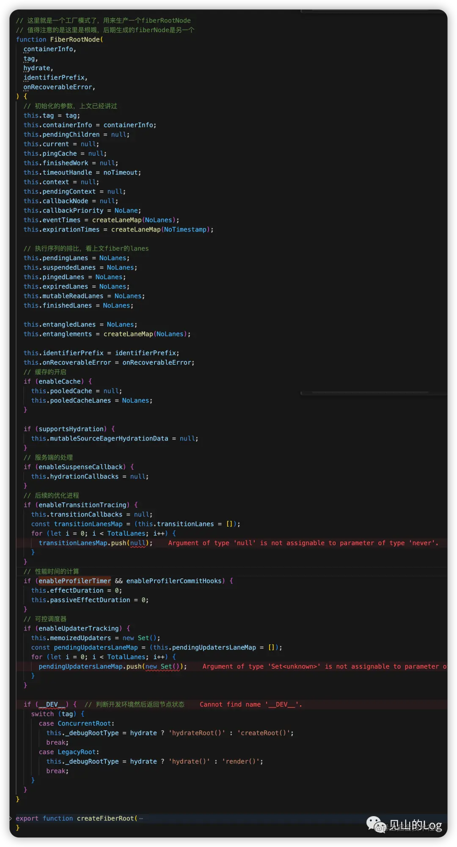Click 'this.entanglements = createLaneMap(NoLanes);' line
This screenshot has height=847, width=457.
(107, 334)
